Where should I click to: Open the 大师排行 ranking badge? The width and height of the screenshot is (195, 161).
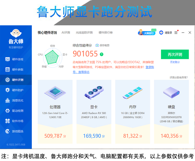[x=147, y=32]
